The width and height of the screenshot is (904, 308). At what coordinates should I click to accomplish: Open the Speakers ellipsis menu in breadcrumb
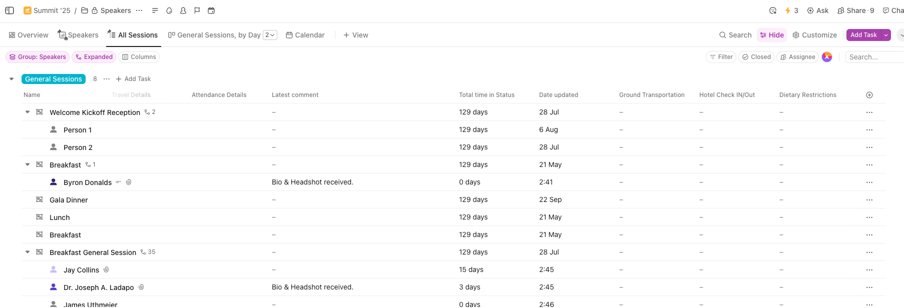click(x=139, y=10)
